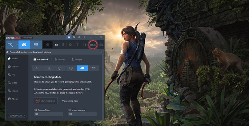Open the View online help link
The image size is (249, 126).
click(x=70, y=101)
